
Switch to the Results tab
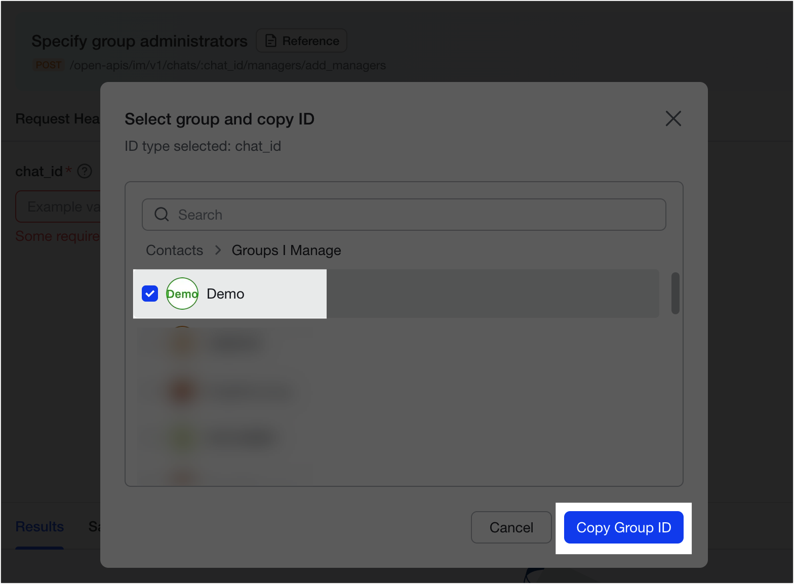click(x=39, y=527)
